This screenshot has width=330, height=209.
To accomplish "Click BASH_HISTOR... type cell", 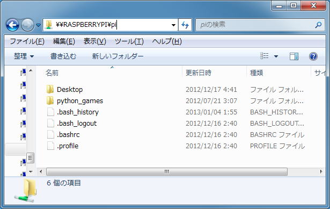I will pos(276,112).
